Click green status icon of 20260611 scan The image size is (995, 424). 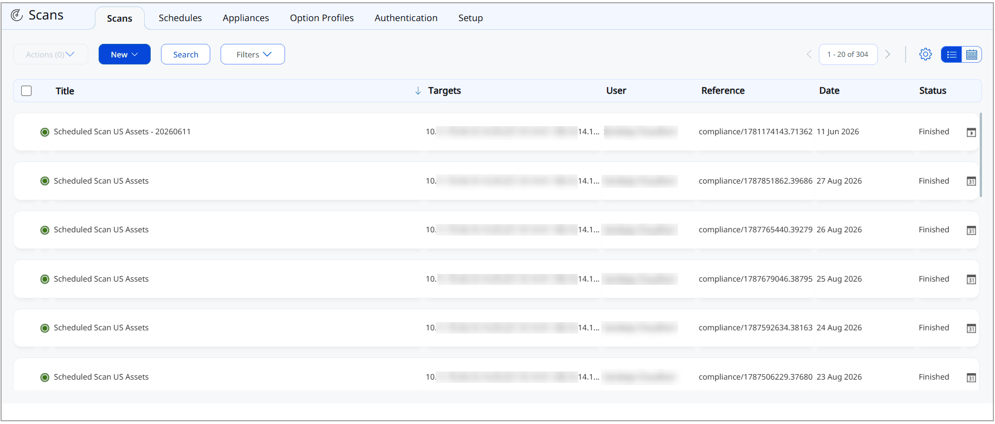[x=45, y=132]
